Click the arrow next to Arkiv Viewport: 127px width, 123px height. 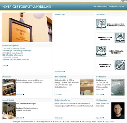point(7,66)
